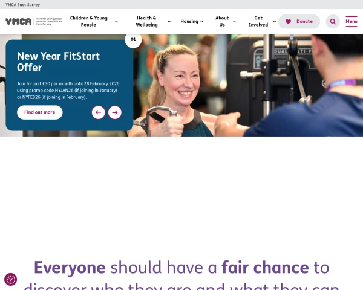Open the search magnifier icon
This screenshot has height=290, width=363.
333,22
